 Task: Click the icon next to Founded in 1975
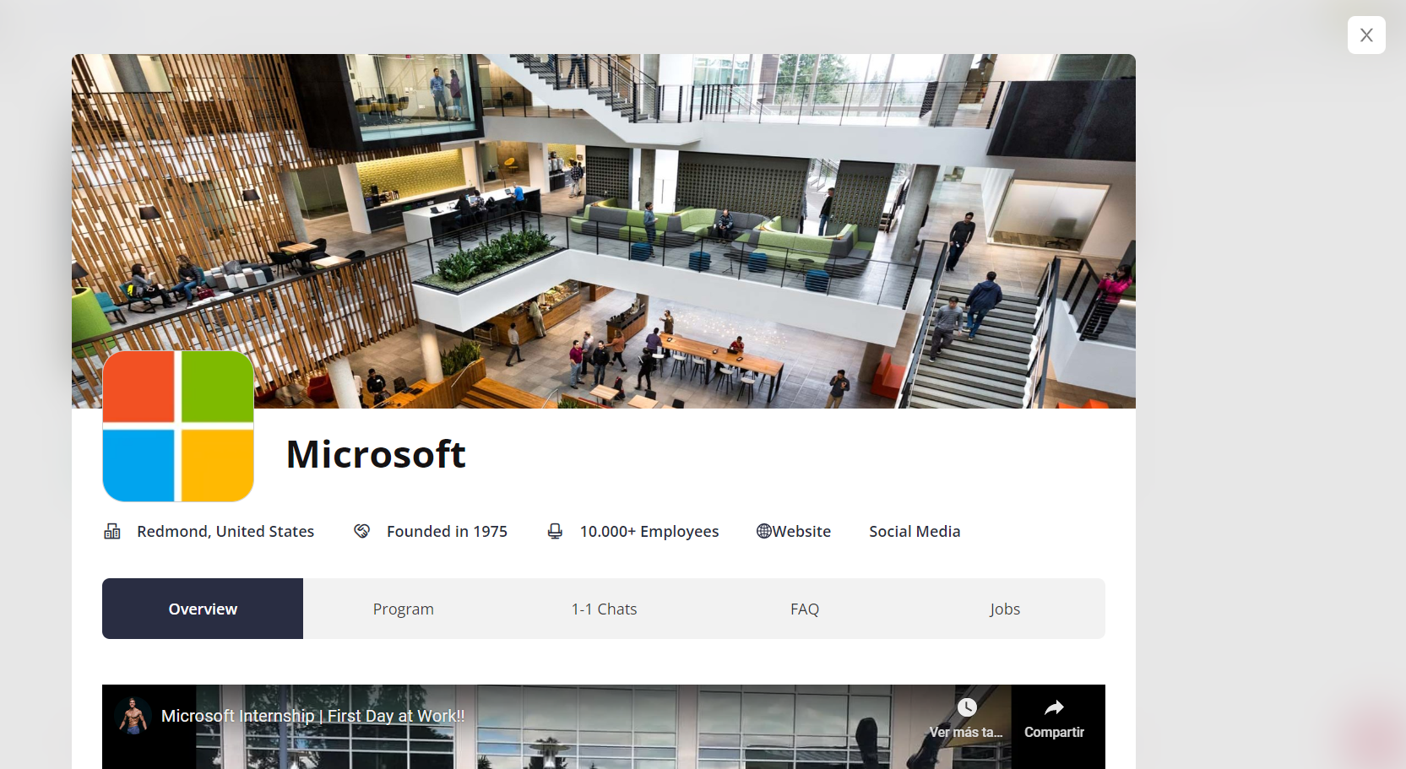361,531
